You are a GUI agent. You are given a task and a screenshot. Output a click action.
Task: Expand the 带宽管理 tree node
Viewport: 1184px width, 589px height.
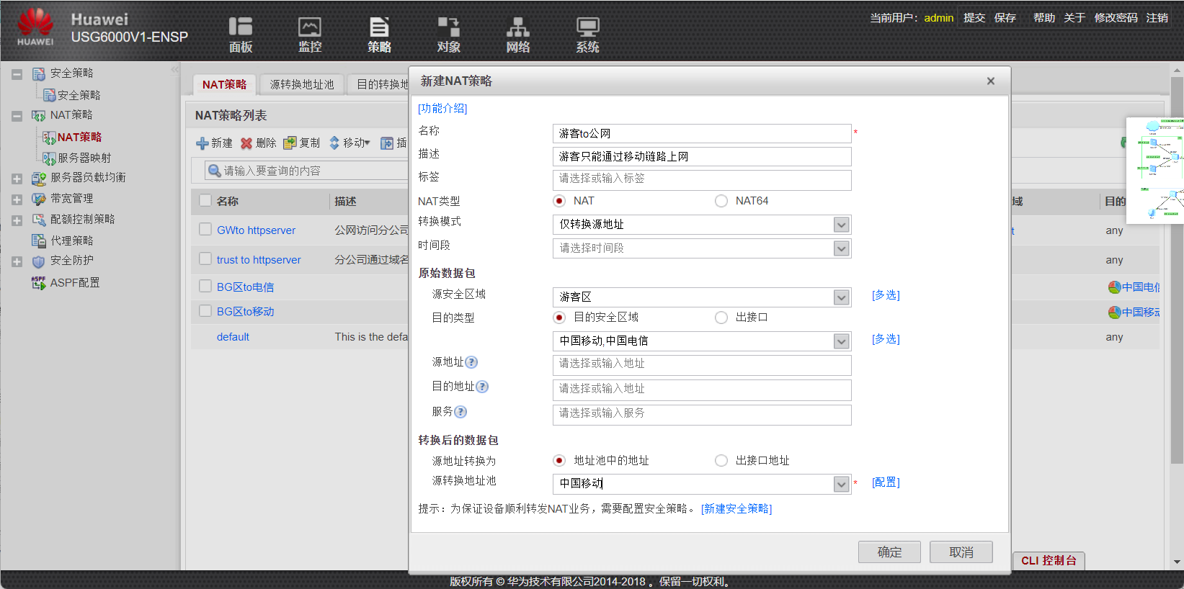[17, 199]
